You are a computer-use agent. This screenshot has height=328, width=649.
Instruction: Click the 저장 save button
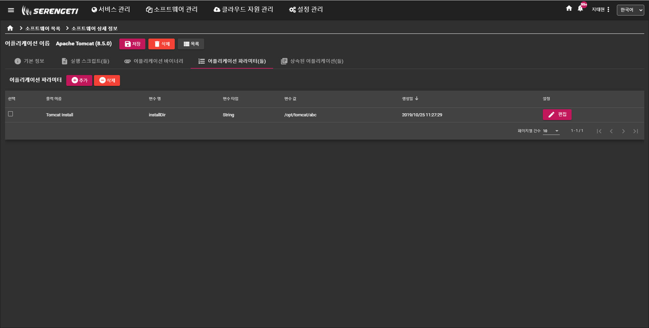[132, 44]
